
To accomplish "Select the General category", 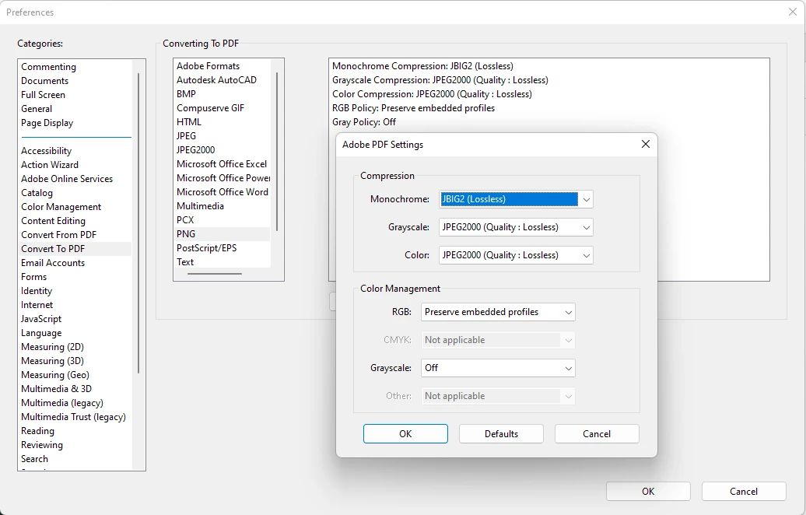I will (x=37, y=108).
